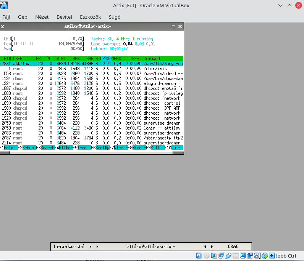Click the display settings status icon
Image resolution: width=304 pixels, height=261 pixels.
(243, 256)
